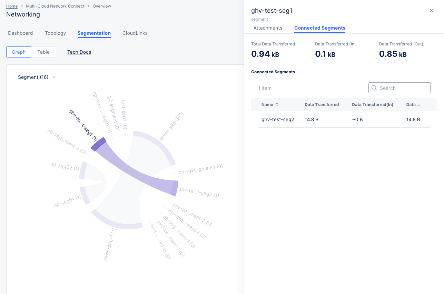Switch to the Attachments tab
This screenshot has width=444, height=294.
(268, 28)
